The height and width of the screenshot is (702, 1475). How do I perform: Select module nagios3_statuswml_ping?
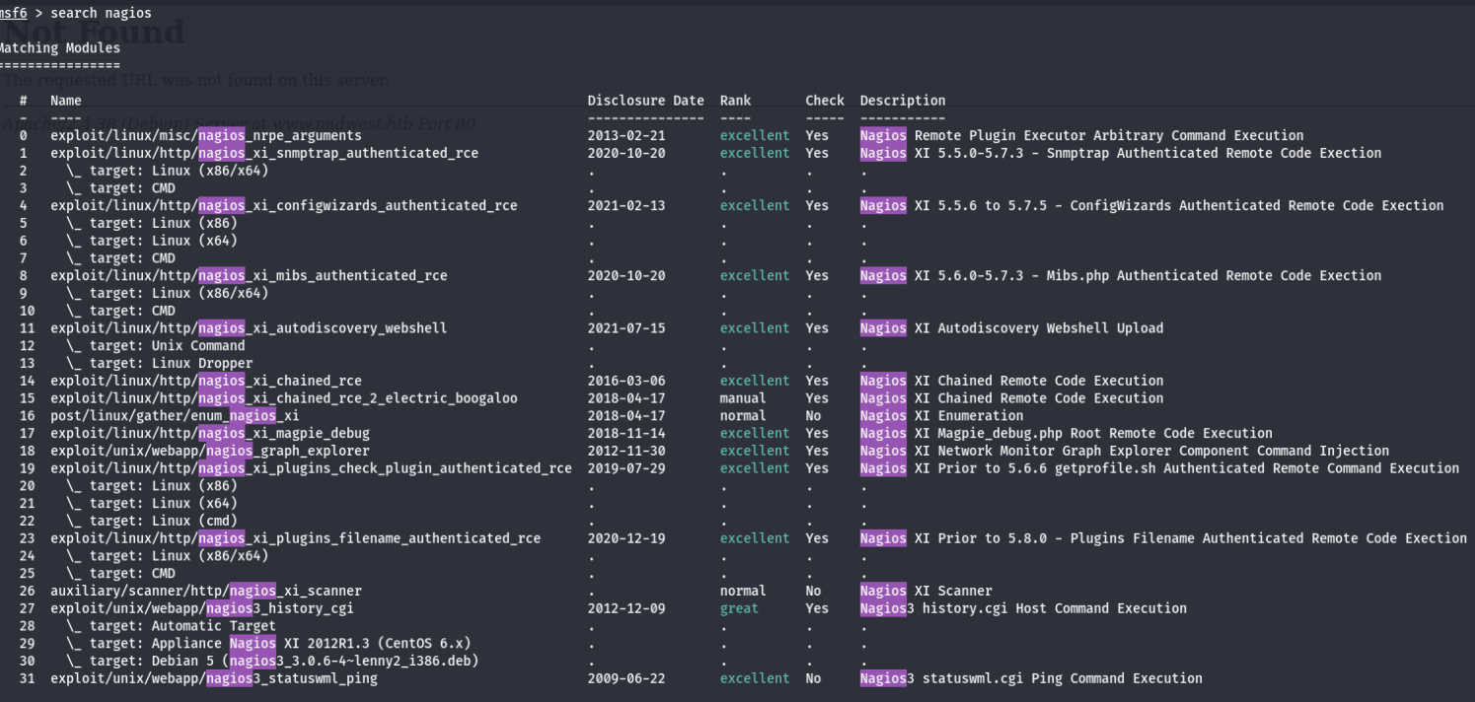click(x=214, y=678)
